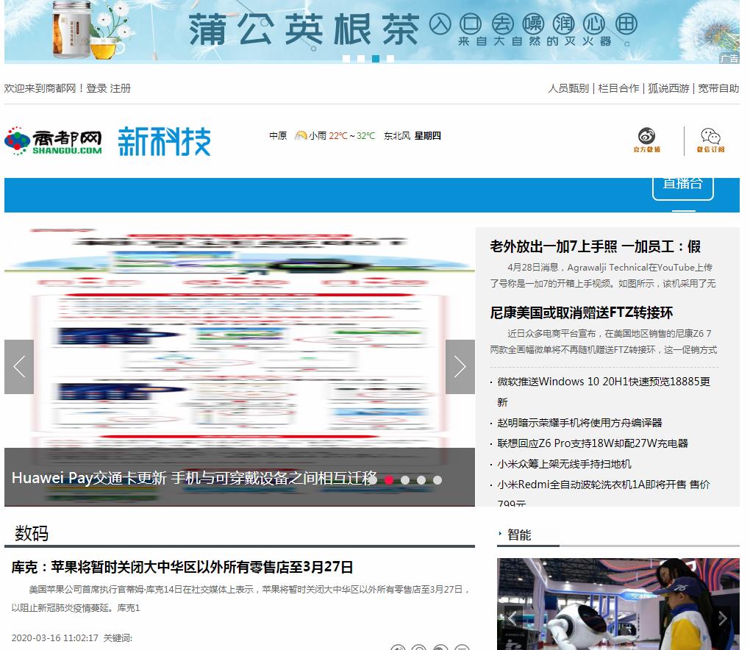Open headline 老外放出一加7上手照
750x650 pixels.
pyautogui.click(x=595, y=247)
